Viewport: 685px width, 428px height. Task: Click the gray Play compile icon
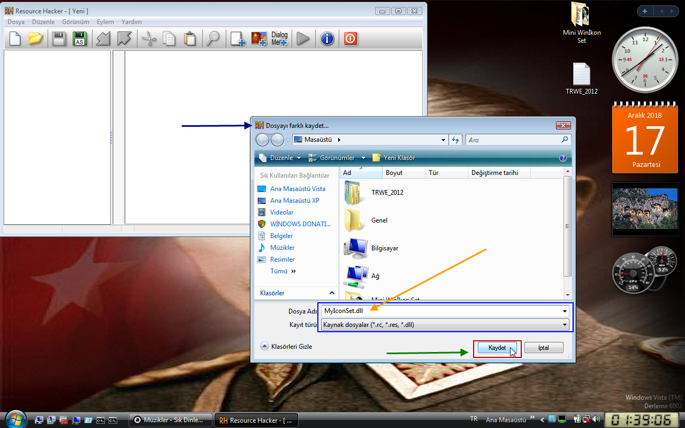[303, 39]
